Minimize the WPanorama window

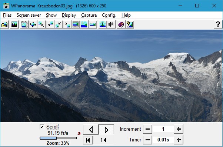coord(180,6)
